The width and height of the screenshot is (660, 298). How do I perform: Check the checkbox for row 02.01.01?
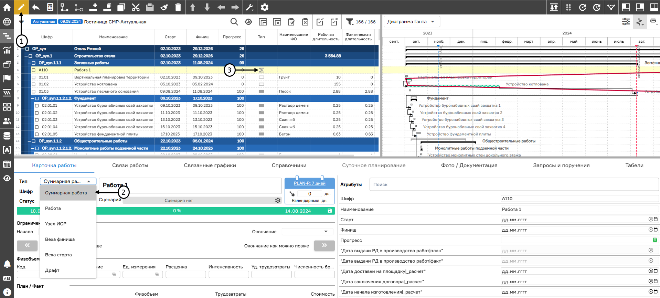coord(37,105)
